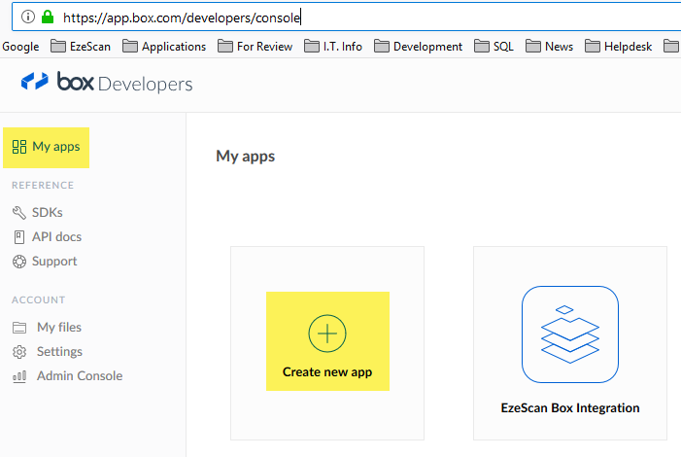Click the My files folder icon
The width and height of the screenshot is (681, 457).
(19, 328)
